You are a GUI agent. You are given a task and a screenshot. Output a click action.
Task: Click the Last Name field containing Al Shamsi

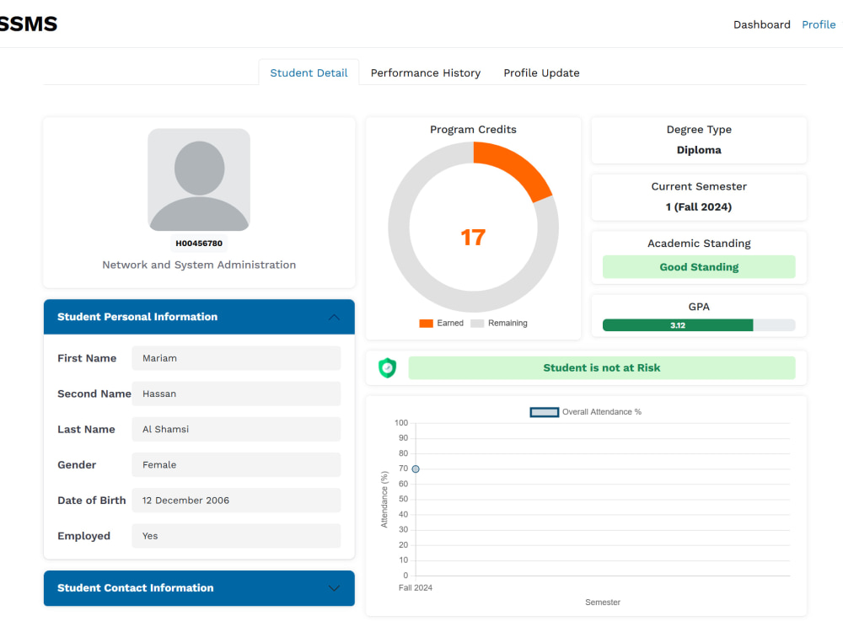click(236, 430)
